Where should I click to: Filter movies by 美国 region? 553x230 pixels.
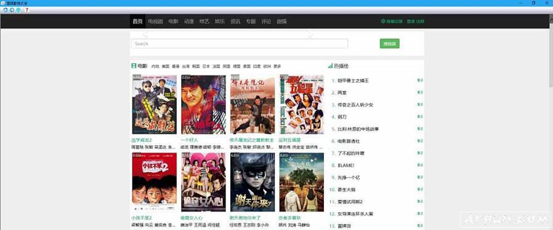[x=166, y=66]
